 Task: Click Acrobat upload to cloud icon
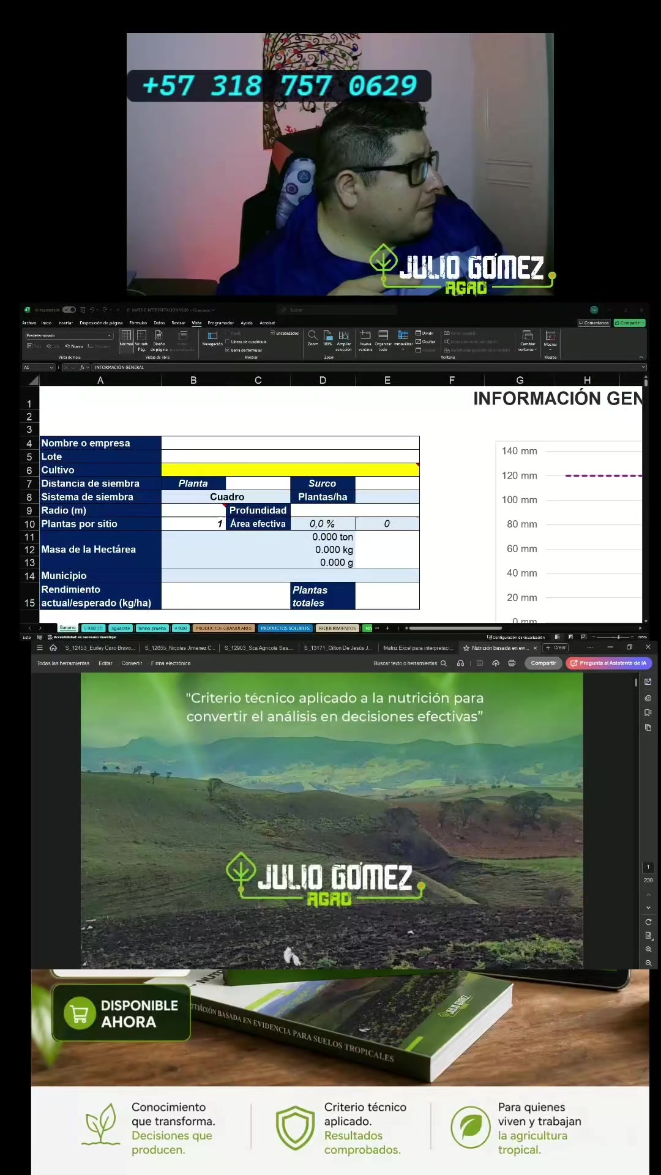click(496, 663)
